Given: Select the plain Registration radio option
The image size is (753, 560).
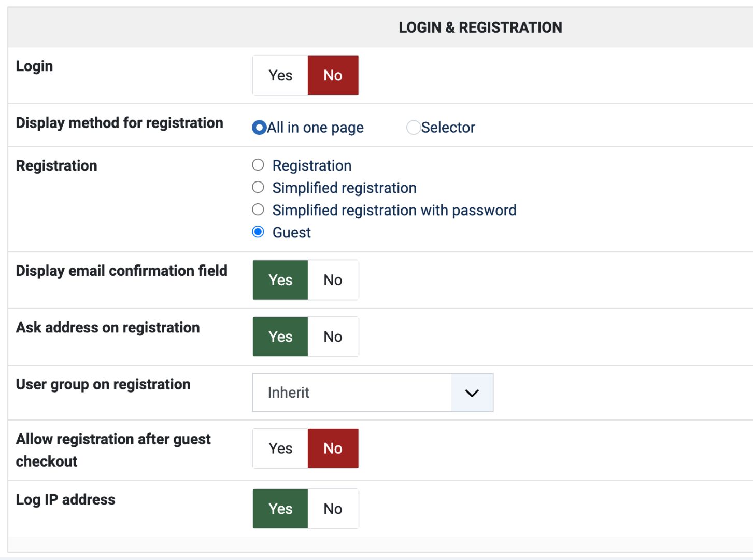Looking at the screenshot, I should click(258, 165).
